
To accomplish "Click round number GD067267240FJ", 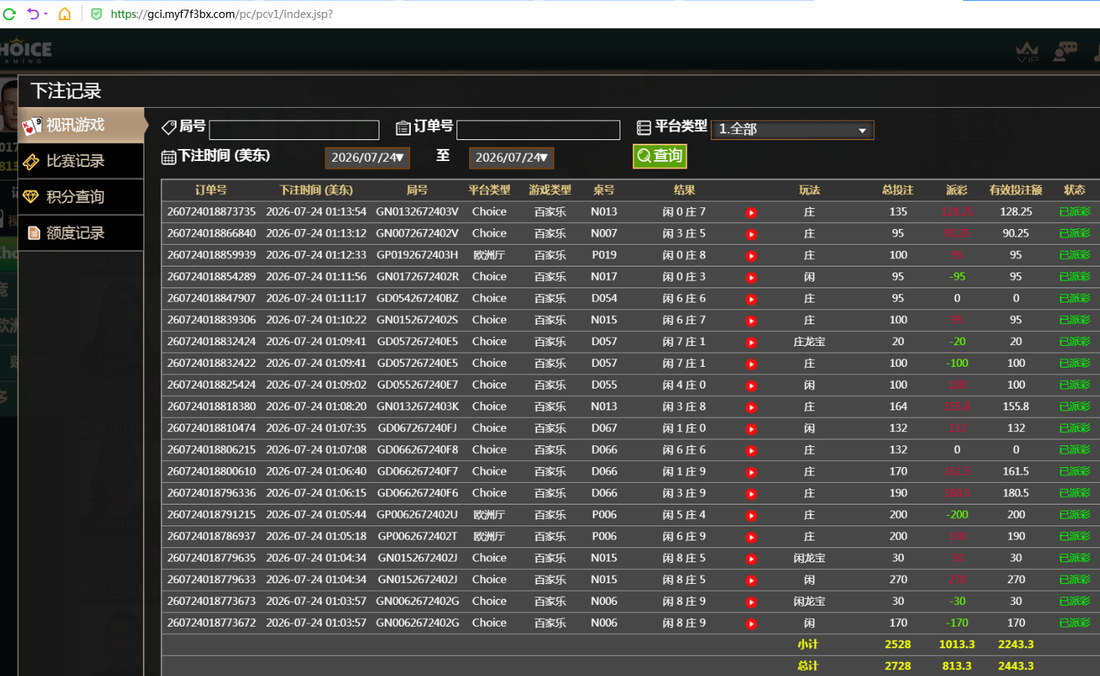I will pyautogui.click(x=417, y=428).
